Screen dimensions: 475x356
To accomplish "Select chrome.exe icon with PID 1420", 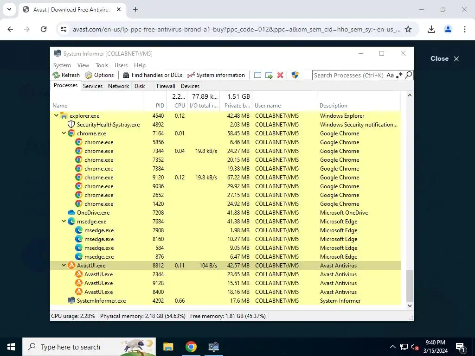I will tap(79, 204).
